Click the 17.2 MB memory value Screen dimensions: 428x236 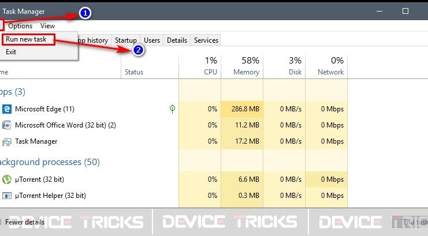coord(247,141)
